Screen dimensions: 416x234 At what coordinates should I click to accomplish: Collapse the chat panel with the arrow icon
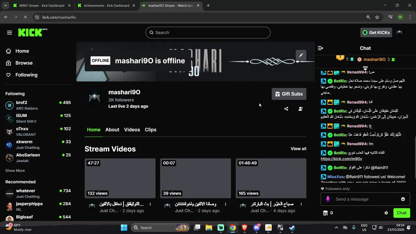pos(320,48)
